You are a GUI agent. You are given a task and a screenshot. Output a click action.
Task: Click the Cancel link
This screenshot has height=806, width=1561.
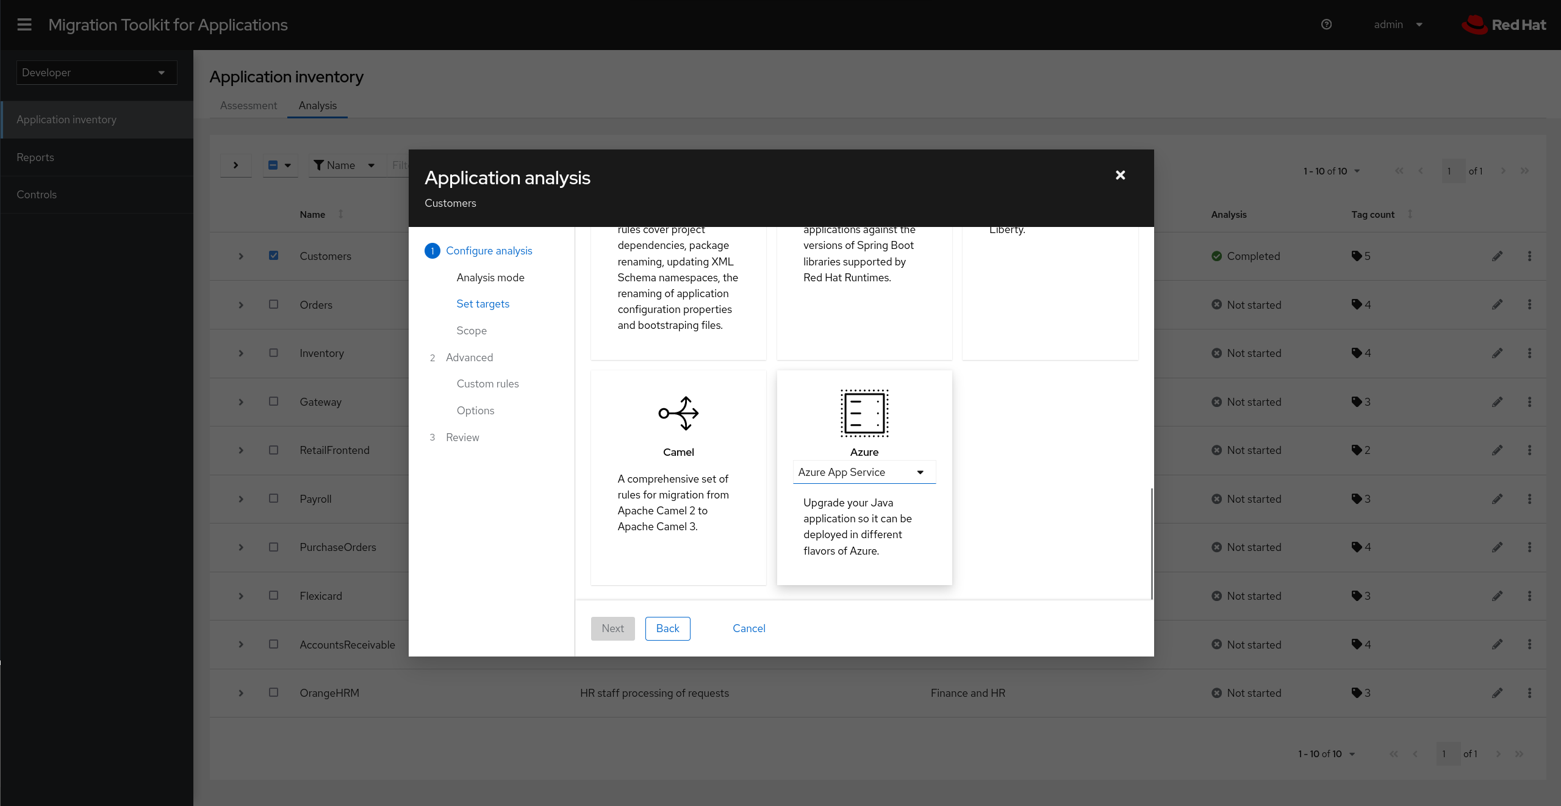748,628
